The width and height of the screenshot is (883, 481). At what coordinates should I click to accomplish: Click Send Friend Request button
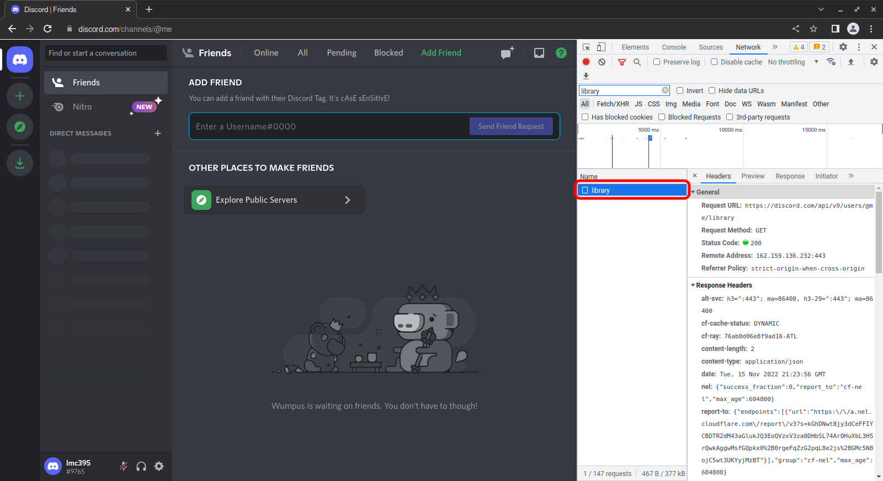511,126
